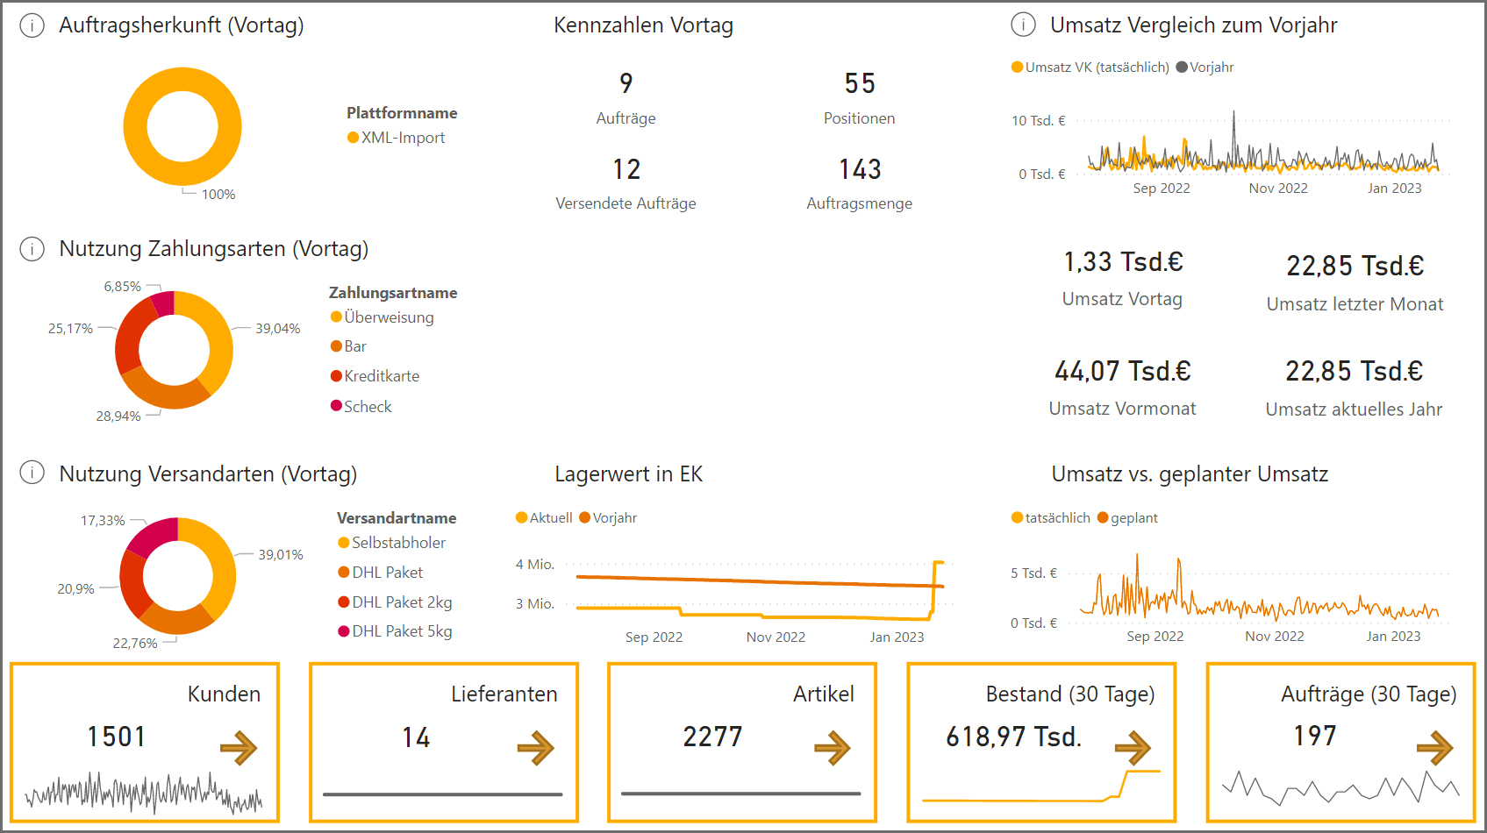The image size is (1487, 833).
Task: Open details via the Aufträge (30 Tage) arrow
Action: tap(1436, 746)
